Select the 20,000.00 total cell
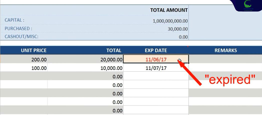 pos(111,60)
